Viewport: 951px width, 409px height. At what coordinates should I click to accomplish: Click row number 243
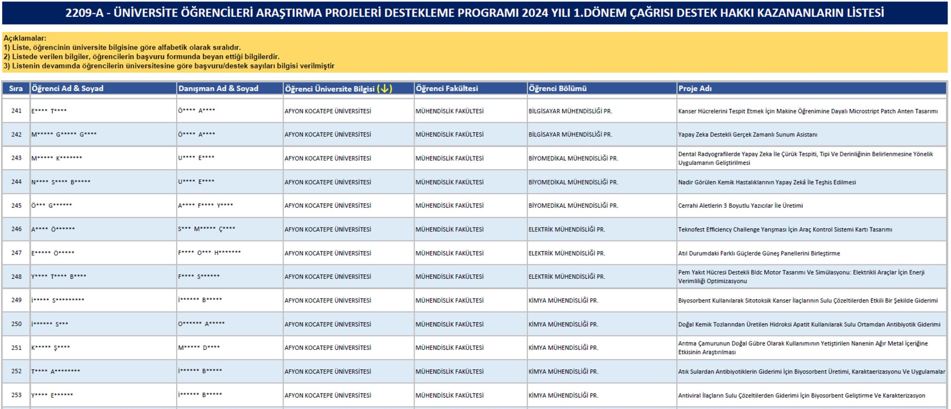click(16, 158)
